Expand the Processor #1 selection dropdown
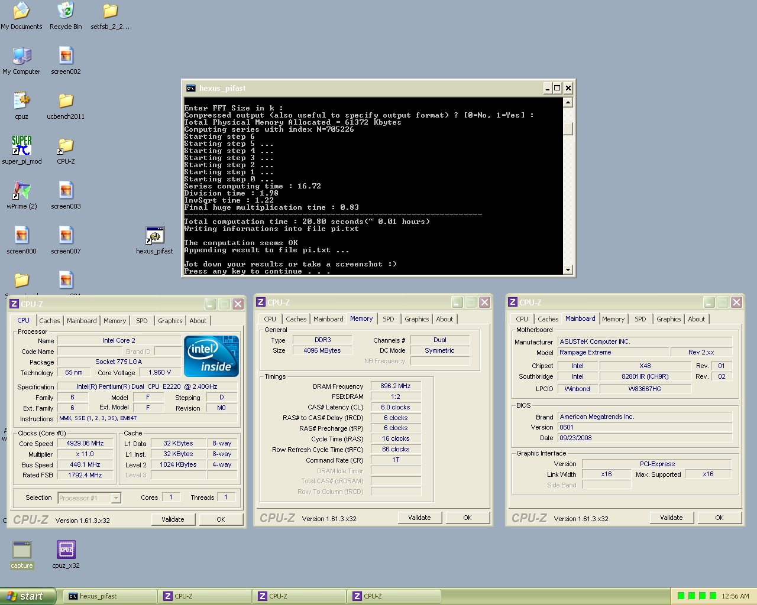757x605 pixels. [x=116, y=498]
